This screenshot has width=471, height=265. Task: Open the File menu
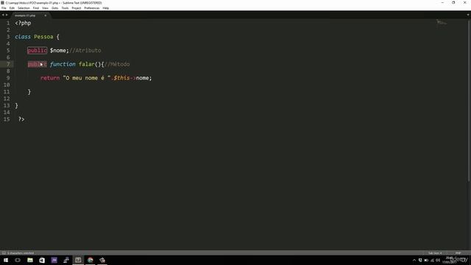click(x=4, y=8)
